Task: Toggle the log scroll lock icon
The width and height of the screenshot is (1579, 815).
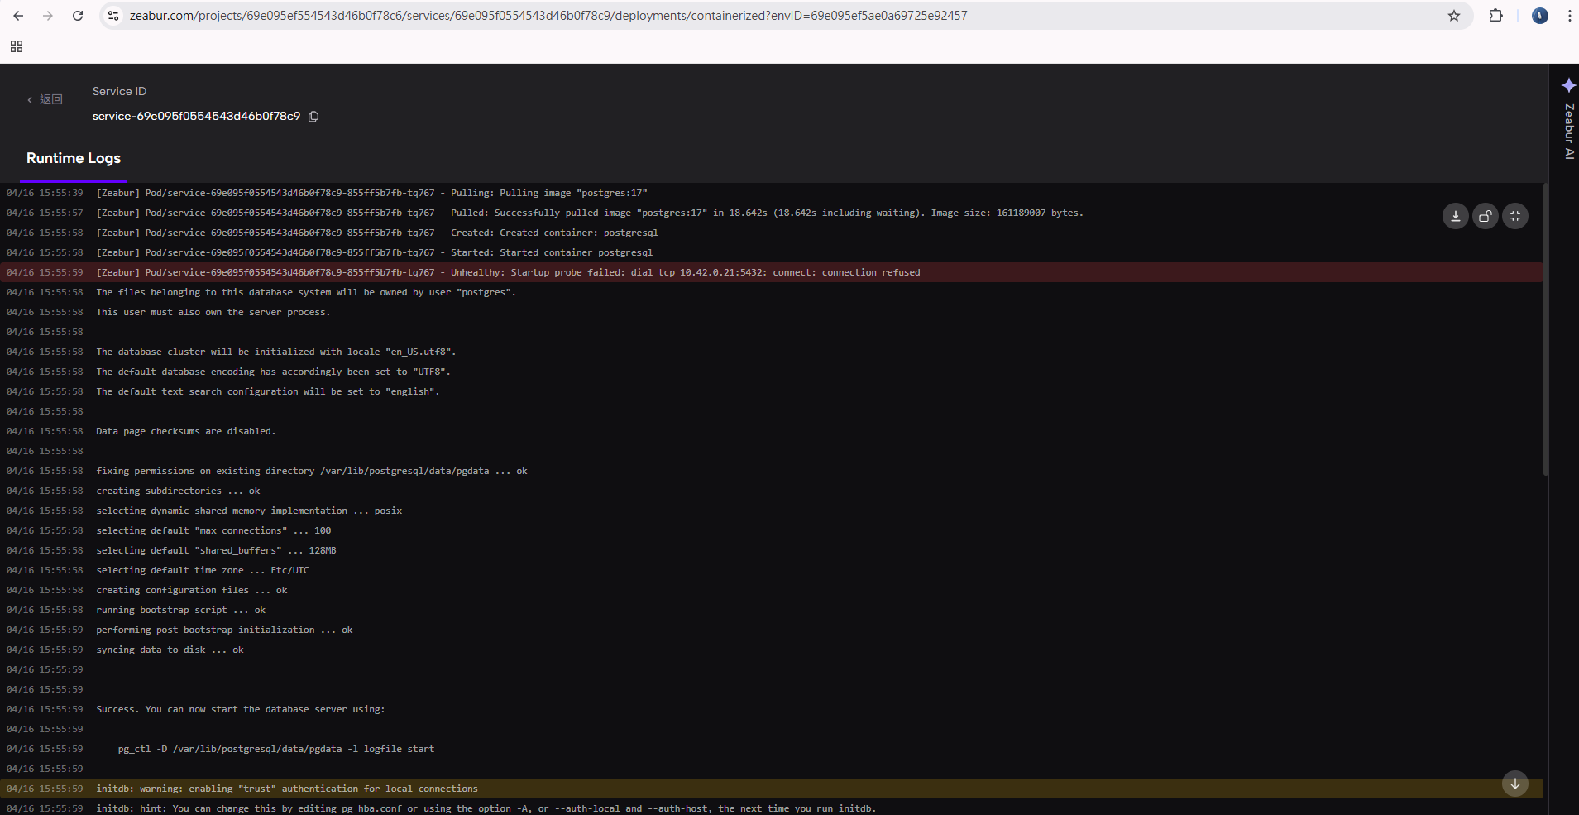Action: point(1485,216)
